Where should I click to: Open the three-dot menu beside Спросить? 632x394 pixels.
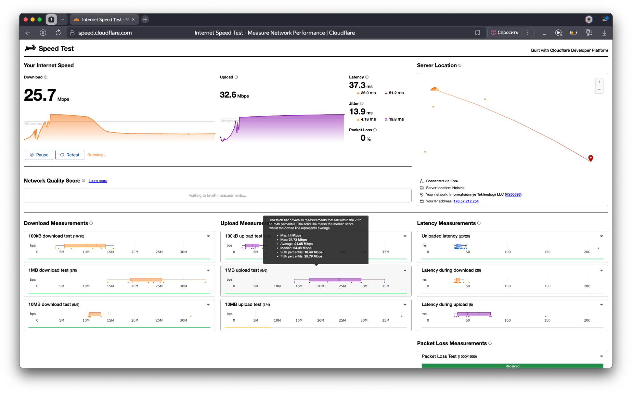click(x=527, y=33)
